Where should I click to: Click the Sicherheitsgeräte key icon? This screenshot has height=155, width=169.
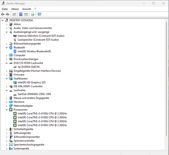click(x=11, y=129)
